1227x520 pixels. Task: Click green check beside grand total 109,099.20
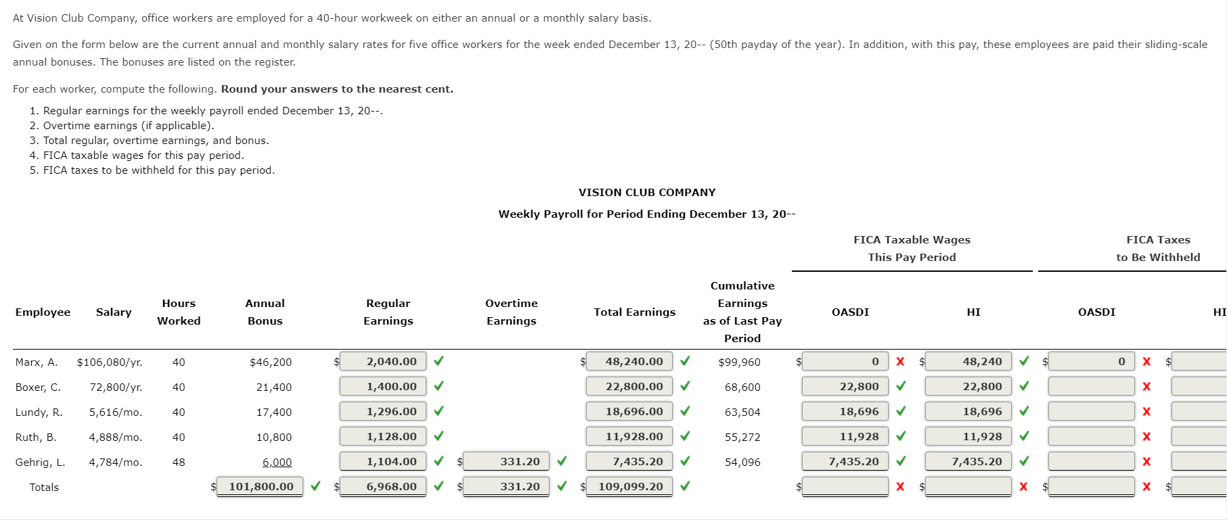pos(685,486)
